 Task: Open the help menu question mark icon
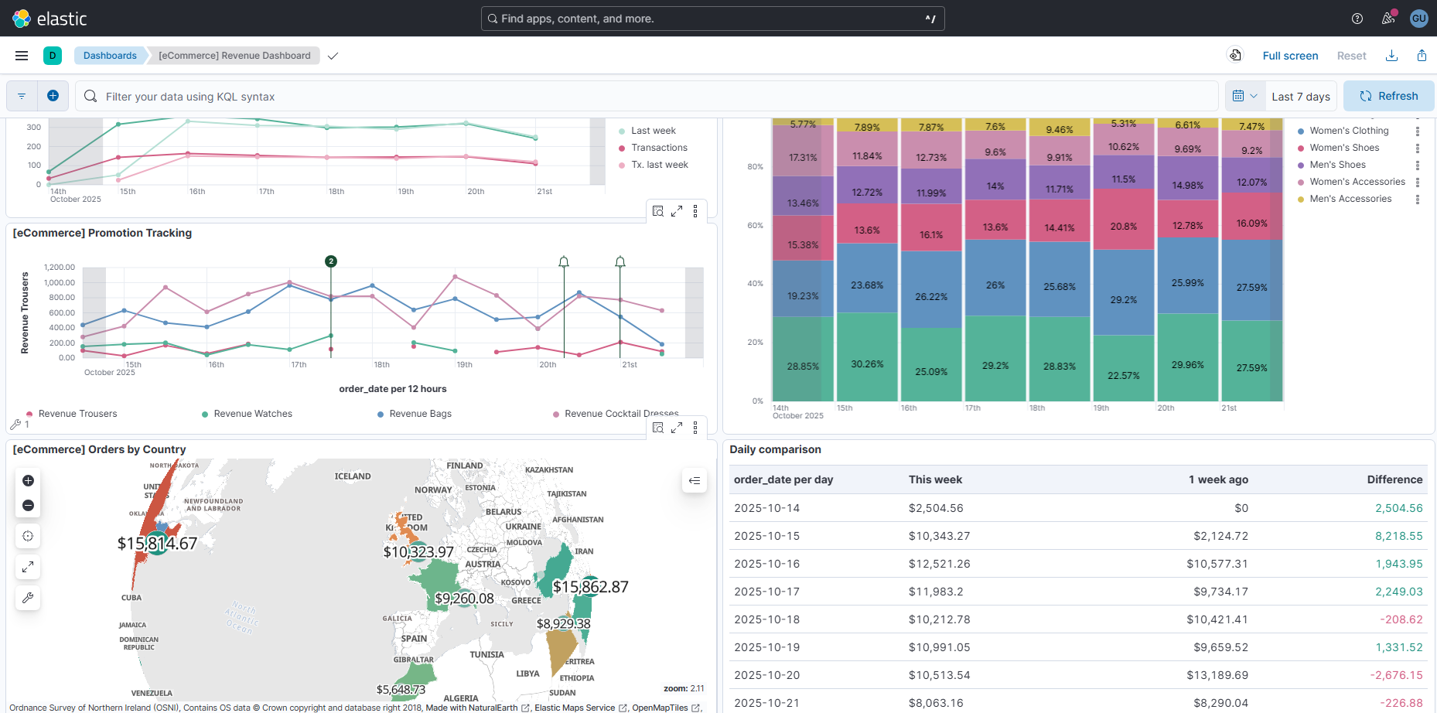[1356, 18]
